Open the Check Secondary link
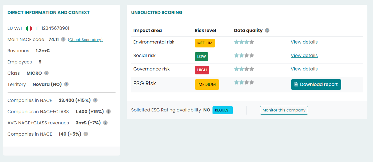The image size is (373, 162). pyautogui.click(x=85, y=40)
